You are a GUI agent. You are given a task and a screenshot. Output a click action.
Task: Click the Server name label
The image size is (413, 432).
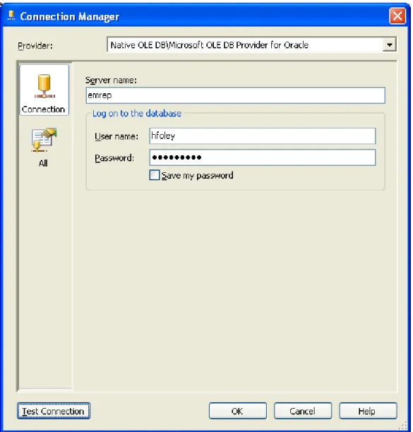[111, 80]
